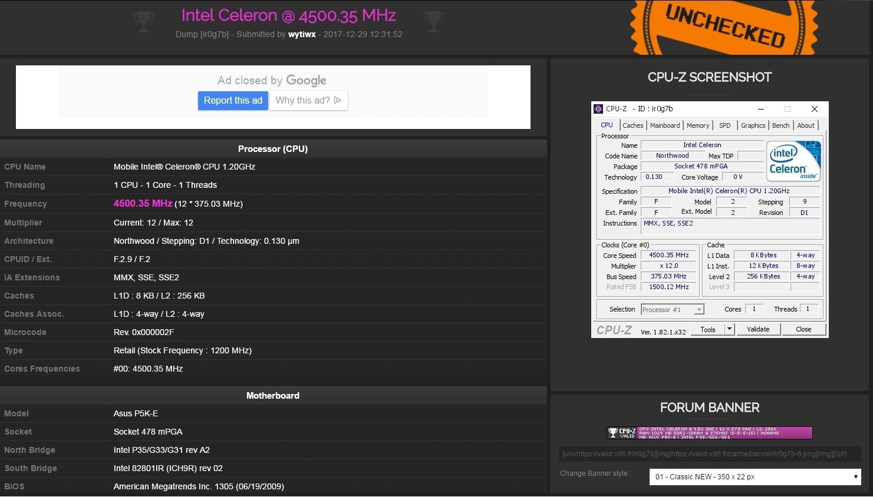Click the Multiplier value x 12.0
The image size is (873, 497).
coord(669,266)
